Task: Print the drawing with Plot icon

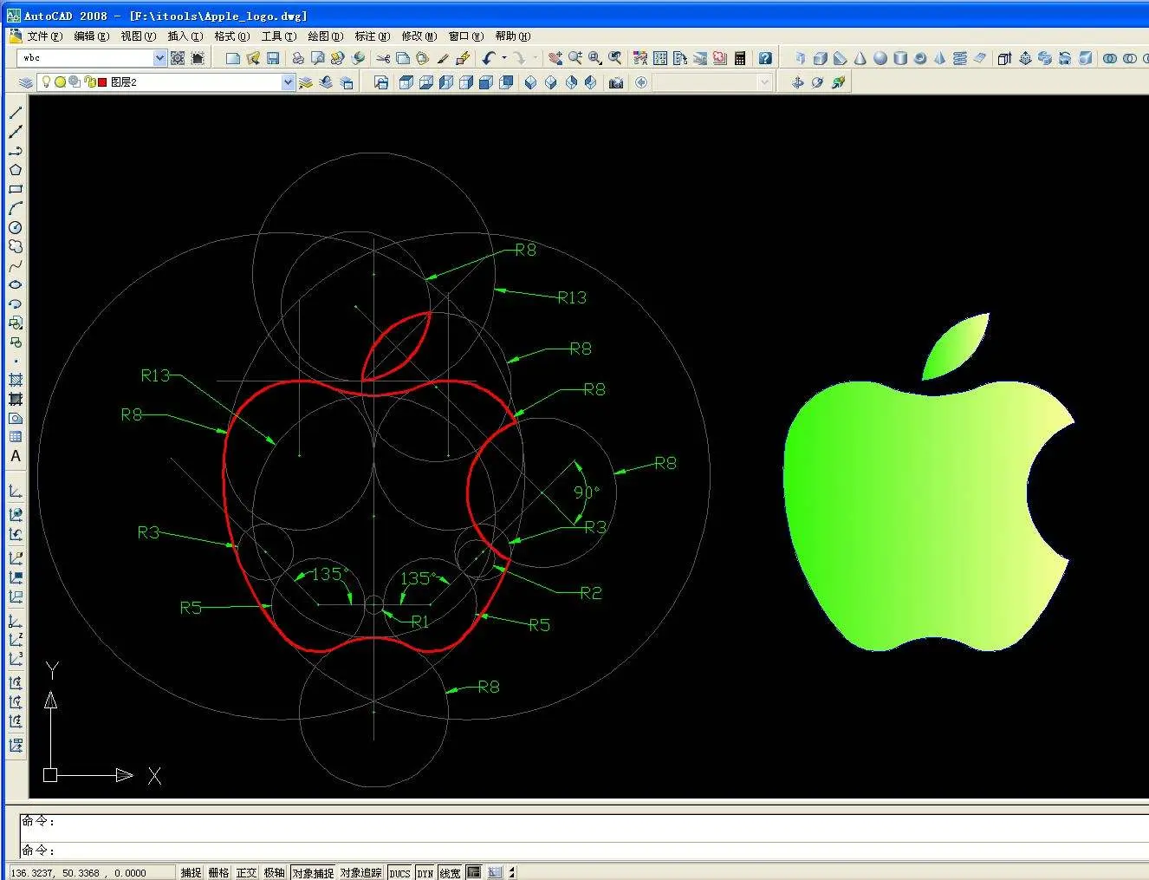Action: coord(297,58)
